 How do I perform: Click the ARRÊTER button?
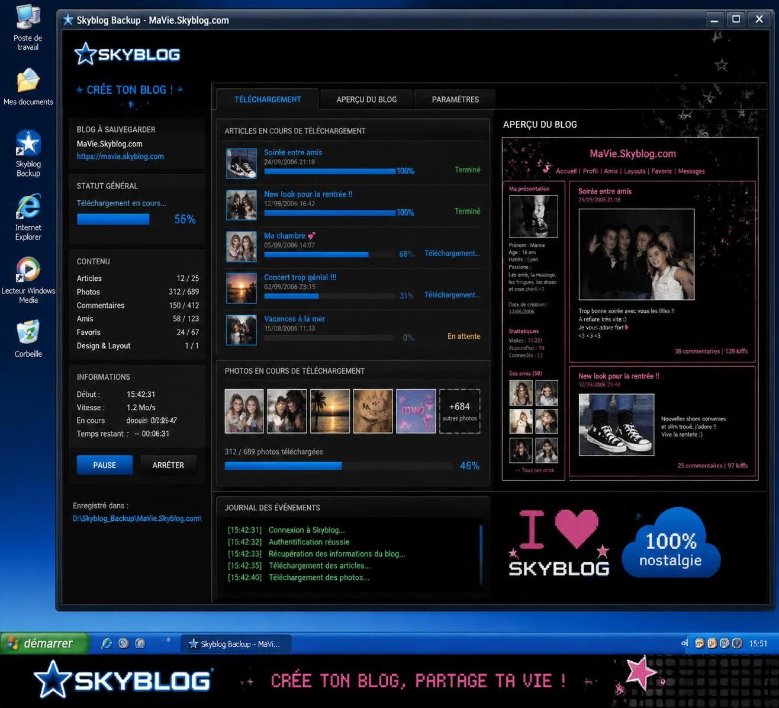tap(168, 465)
